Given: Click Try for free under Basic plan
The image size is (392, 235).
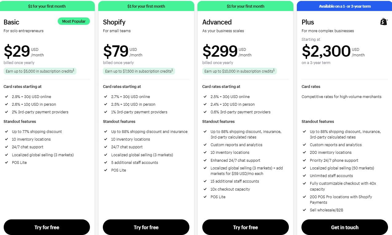Looking at the screenshot, I should pyautogui.click(x=47, y=227).
